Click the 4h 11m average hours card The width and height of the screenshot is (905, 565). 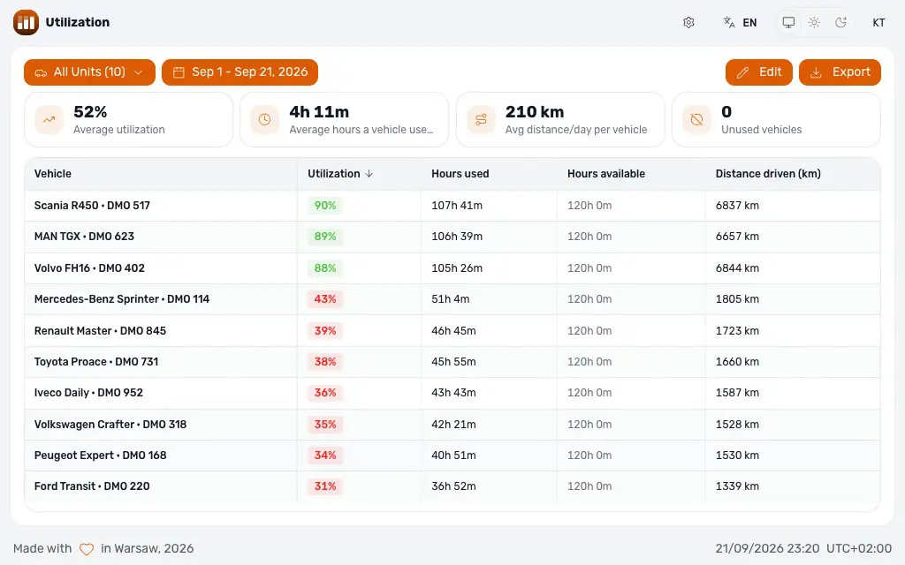(x=345, y=120)
